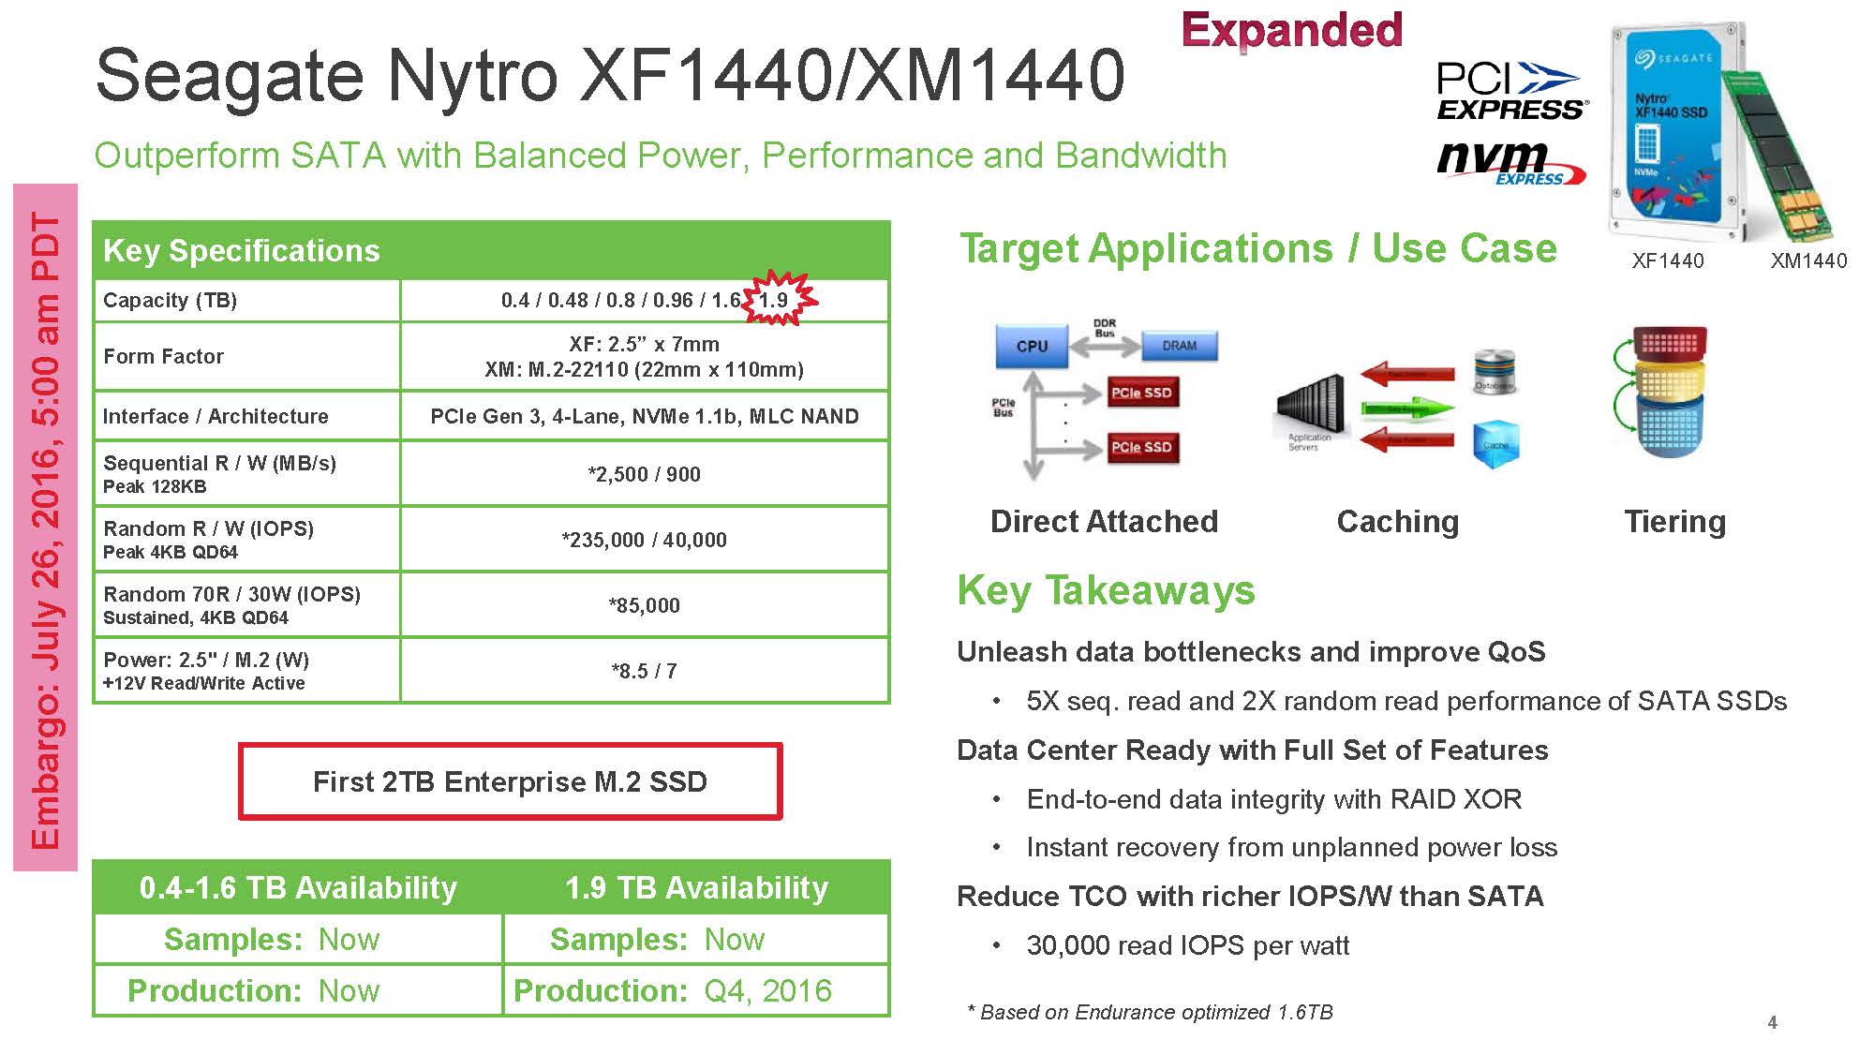1874x1055 pixels.
Task: Click the Power: 2.5" / M.2 (W) label
Action: click(x=206, y=660)
